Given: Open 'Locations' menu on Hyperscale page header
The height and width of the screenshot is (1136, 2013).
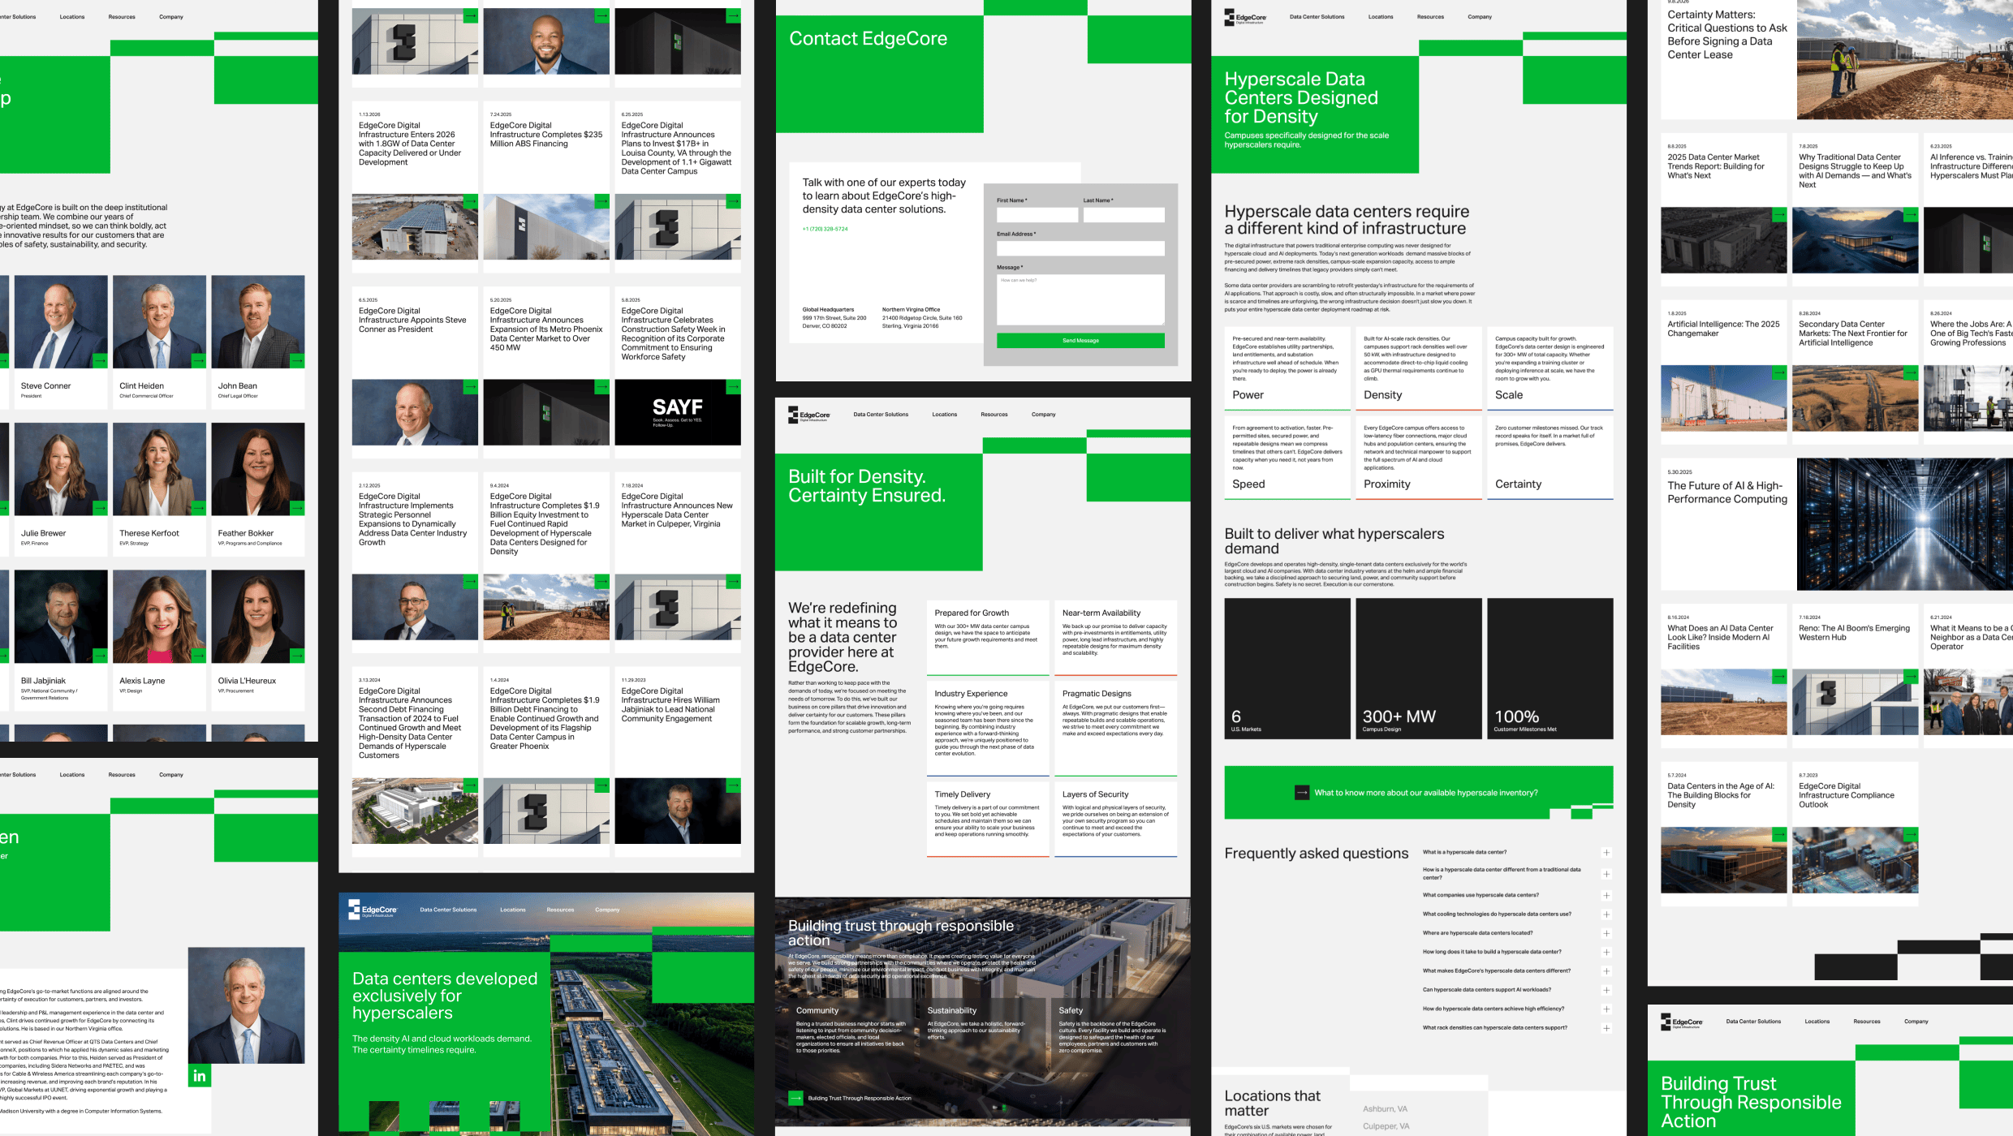Looking at the screenshot, I should 1381,17.
